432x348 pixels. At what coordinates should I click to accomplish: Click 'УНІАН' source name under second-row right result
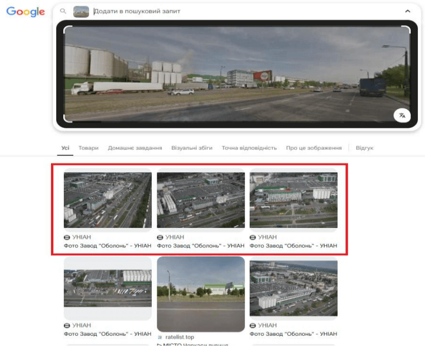267,325
